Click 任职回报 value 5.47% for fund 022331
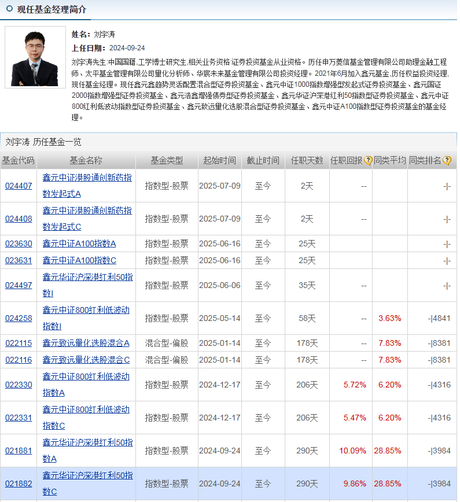This screenshot has height=502, width=460. [355, 418]
